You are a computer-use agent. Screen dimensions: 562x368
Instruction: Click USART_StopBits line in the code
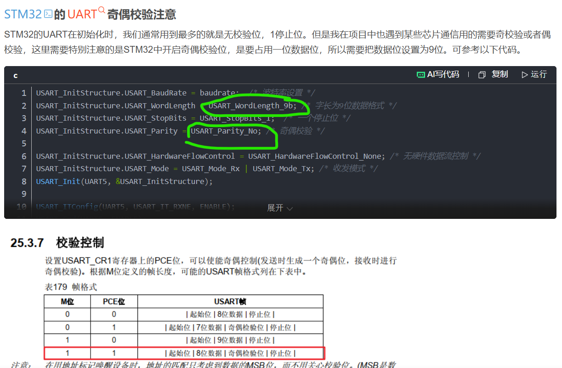point(193,118)
